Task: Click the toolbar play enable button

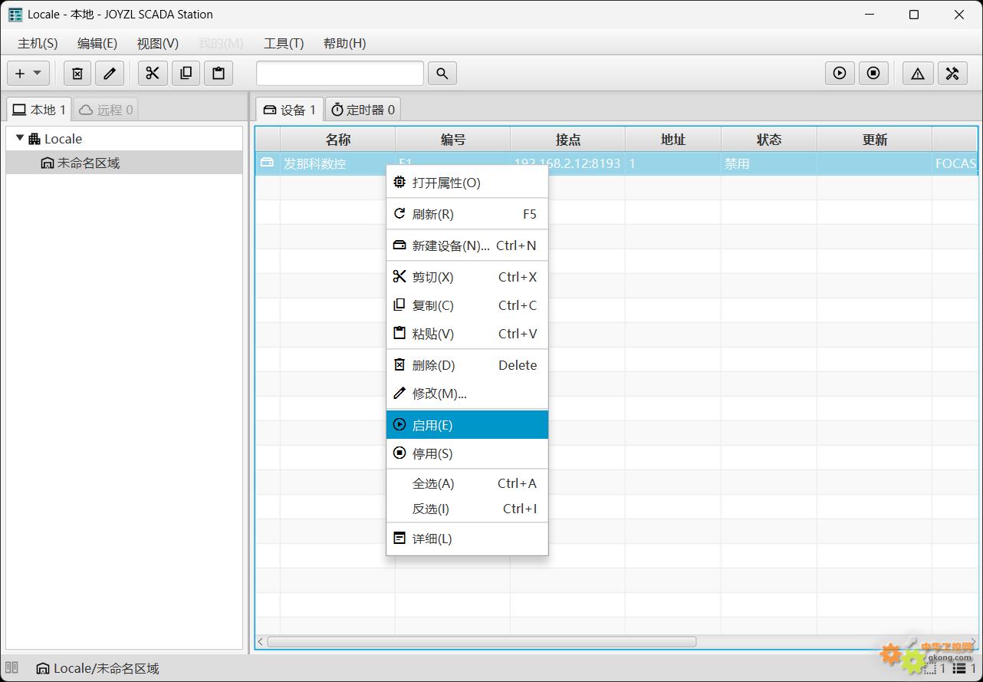Action: (x=840, y=73)
